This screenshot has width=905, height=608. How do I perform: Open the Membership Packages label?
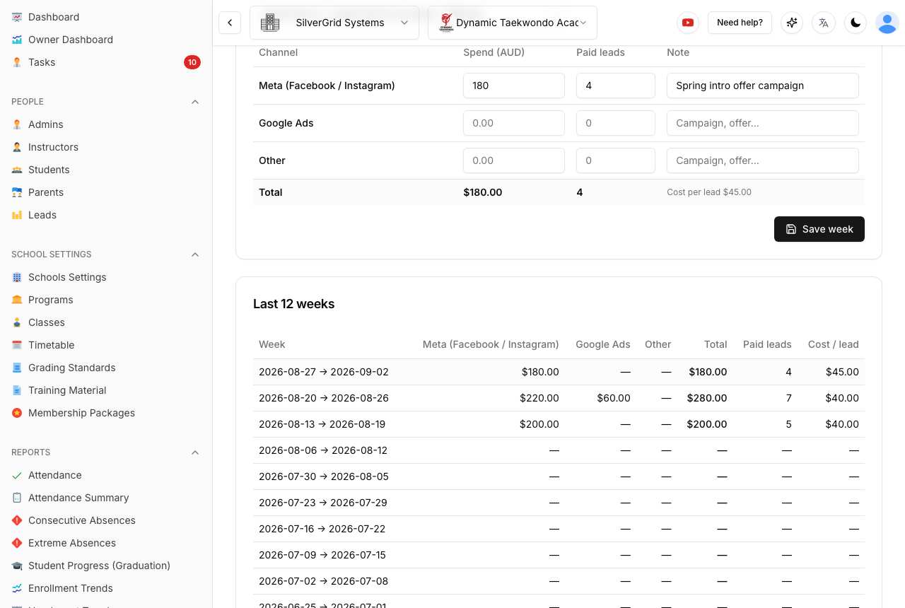pyautogui.click(x=81, y=413)
